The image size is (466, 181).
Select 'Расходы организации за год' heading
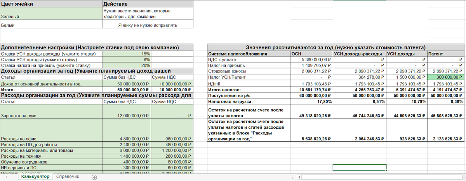96,95
